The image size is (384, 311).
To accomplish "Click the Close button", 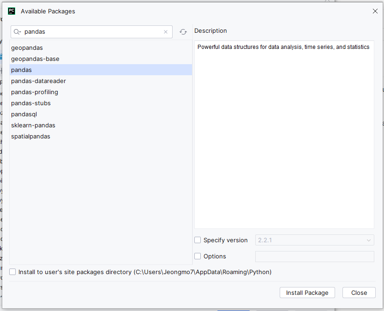I will [359, 293].
